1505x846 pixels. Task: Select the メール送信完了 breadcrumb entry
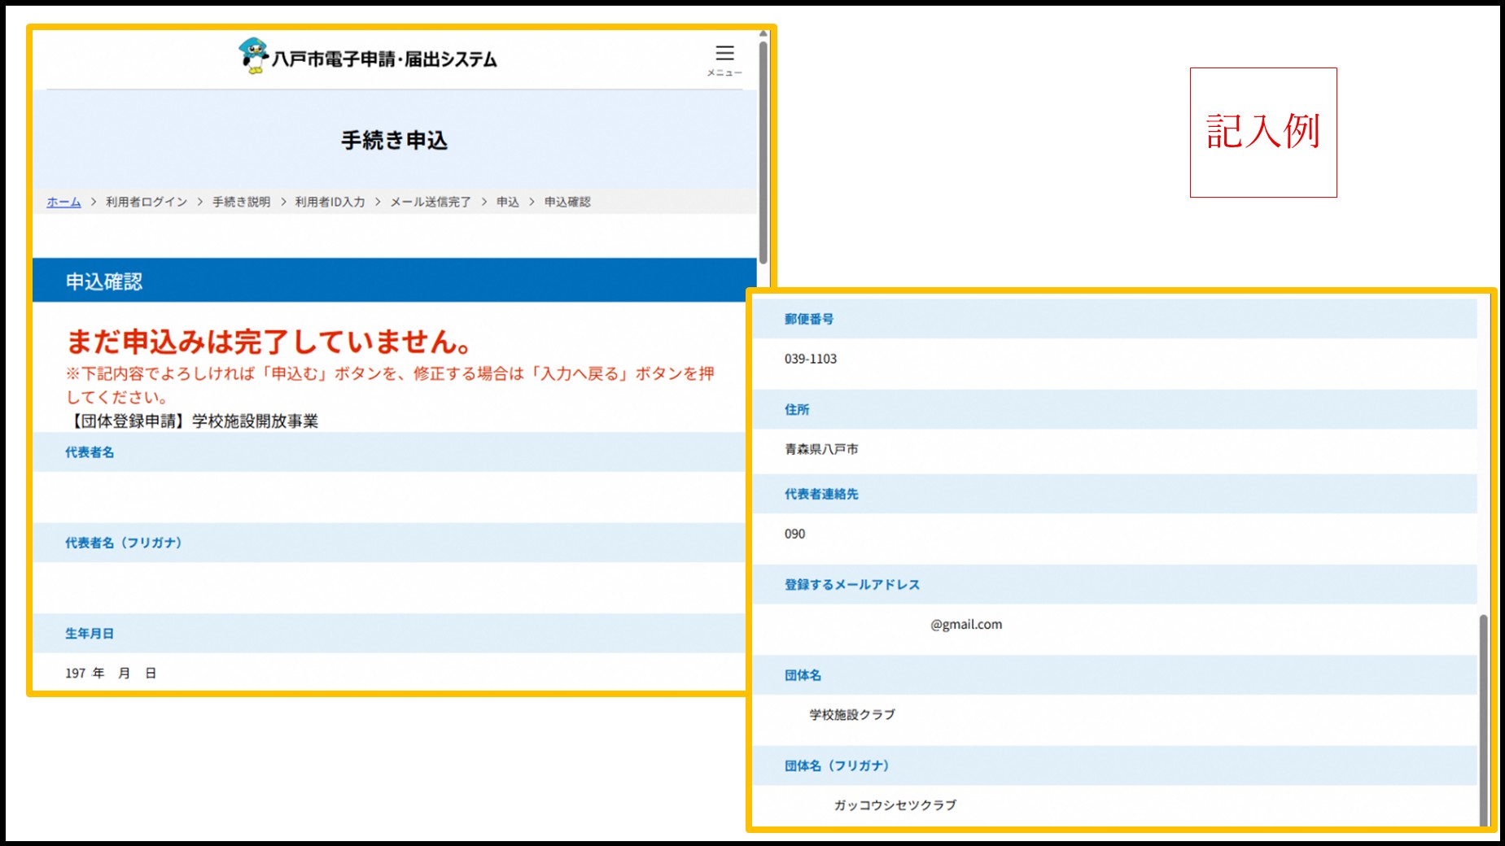pyautogui.click(x=427, y=201)
